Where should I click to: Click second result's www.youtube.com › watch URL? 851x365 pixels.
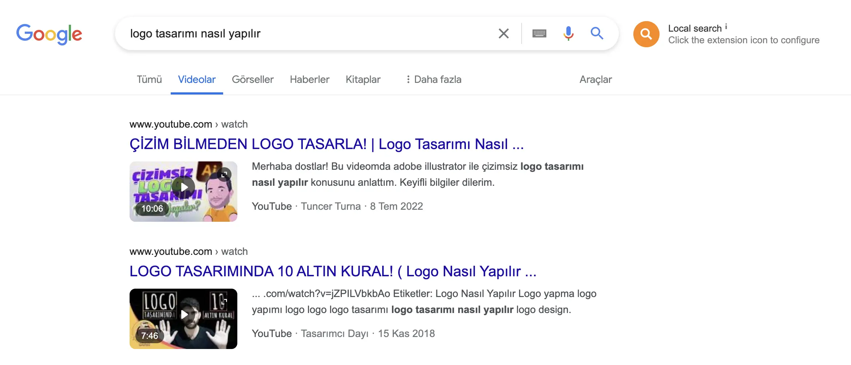(189, 252)
